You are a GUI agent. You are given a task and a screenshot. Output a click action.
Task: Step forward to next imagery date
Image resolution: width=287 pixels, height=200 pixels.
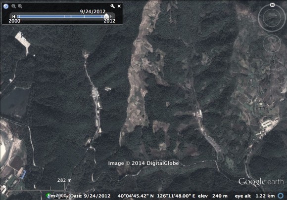click(x=111, y=16)
